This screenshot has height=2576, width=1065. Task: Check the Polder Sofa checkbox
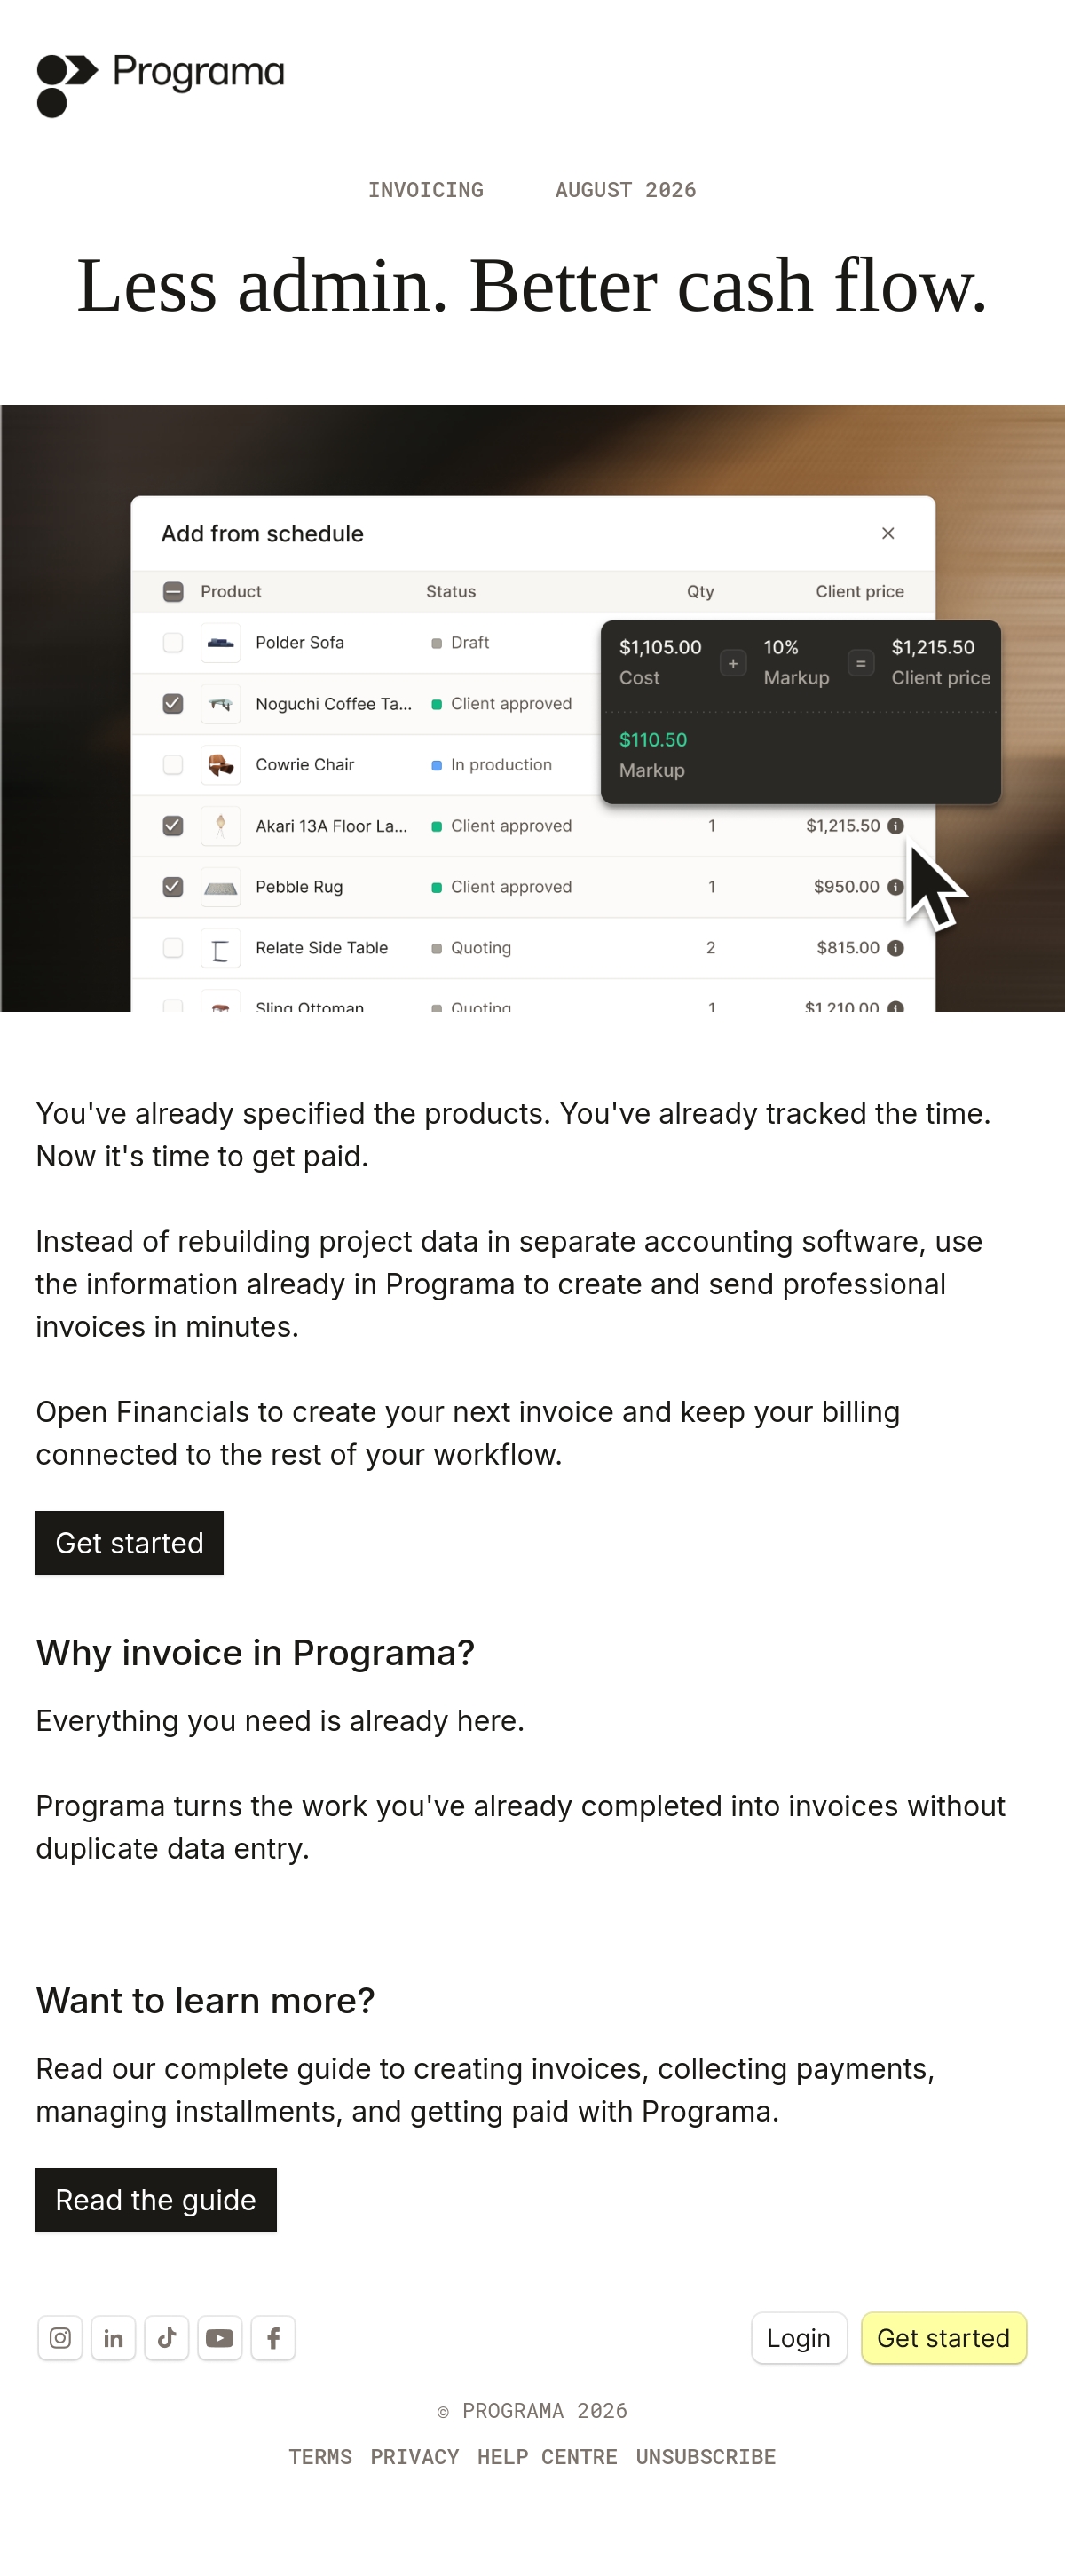tap(173, 643)
